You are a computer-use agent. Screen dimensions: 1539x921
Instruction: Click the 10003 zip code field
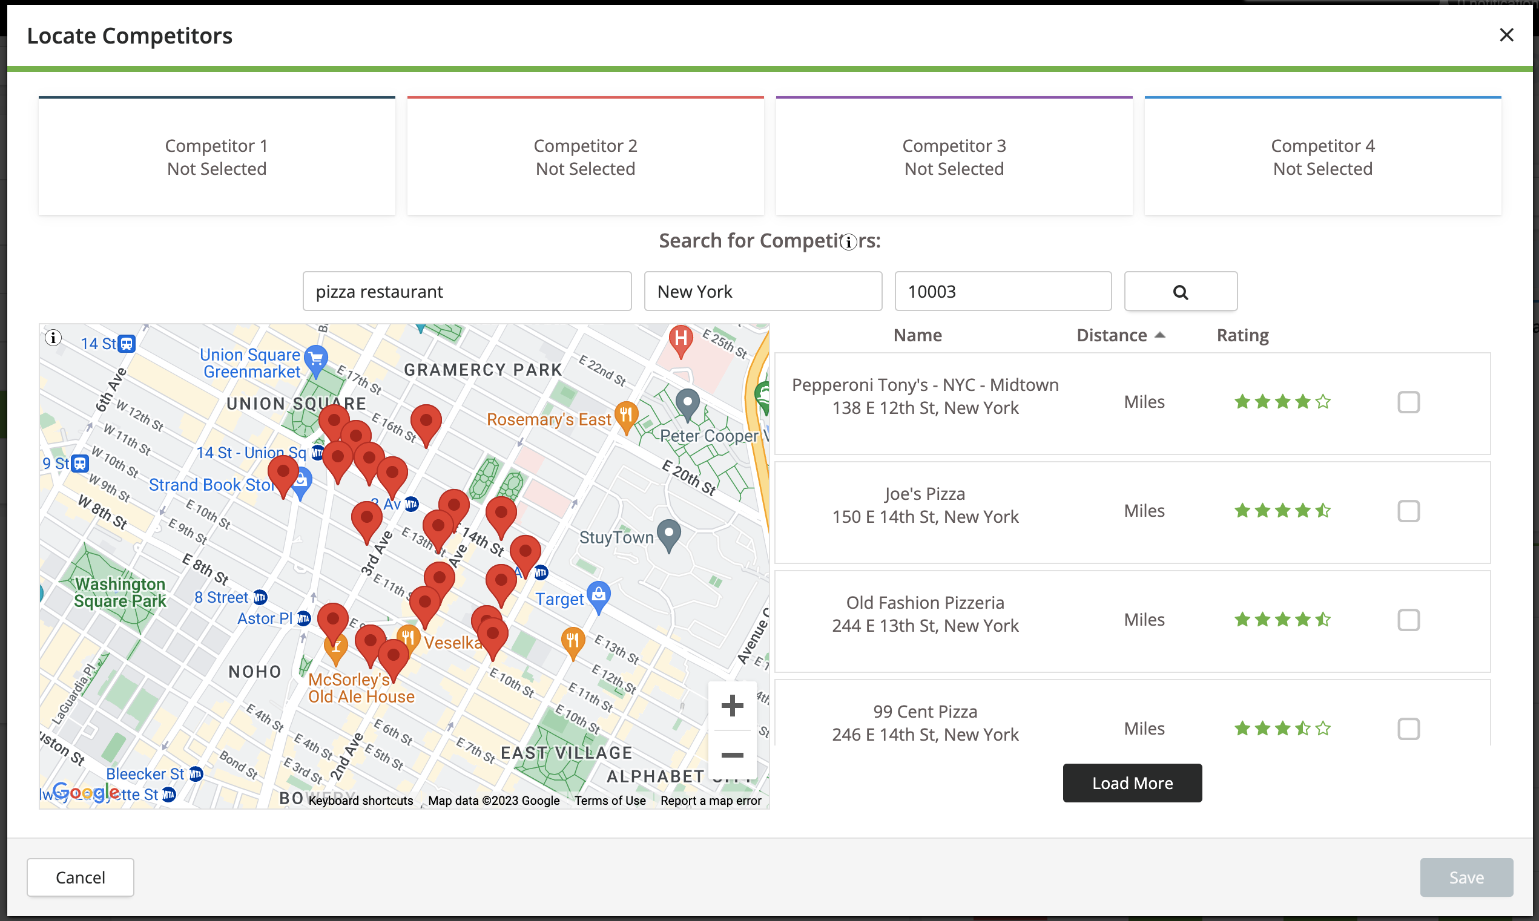coord(1003,291)
